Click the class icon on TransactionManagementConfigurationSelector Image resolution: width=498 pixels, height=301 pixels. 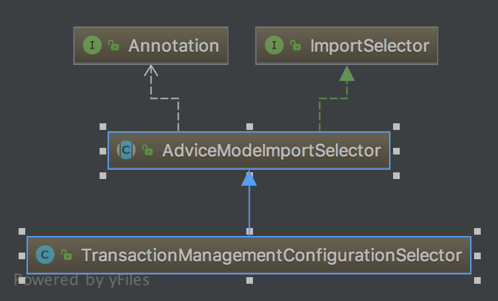click(x=45, y=255)
